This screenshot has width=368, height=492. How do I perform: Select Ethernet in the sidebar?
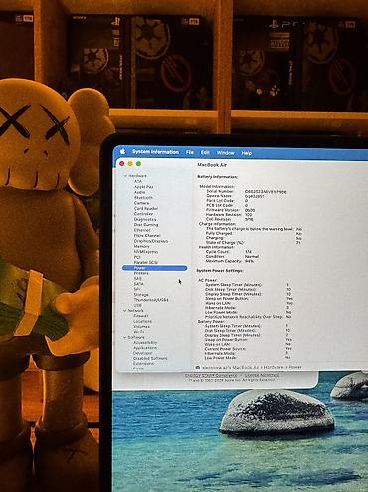click(142, 230)
